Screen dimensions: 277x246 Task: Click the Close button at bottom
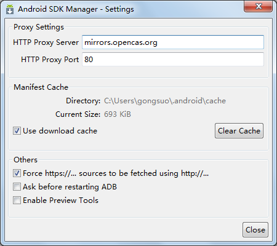(255, 230)
